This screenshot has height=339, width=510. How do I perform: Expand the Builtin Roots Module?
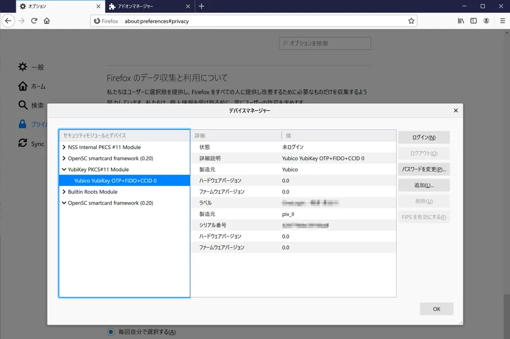click(x=65, y=191)
